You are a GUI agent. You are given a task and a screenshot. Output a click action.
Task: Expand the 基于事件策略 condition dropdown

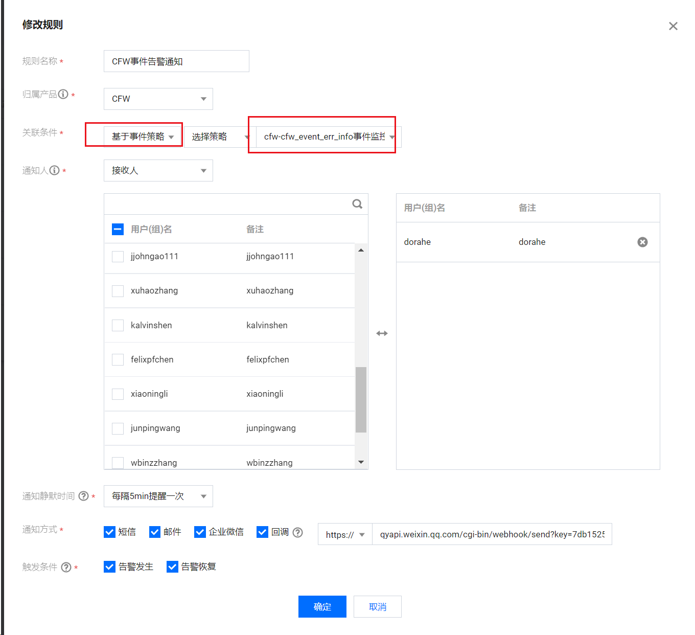143,137
